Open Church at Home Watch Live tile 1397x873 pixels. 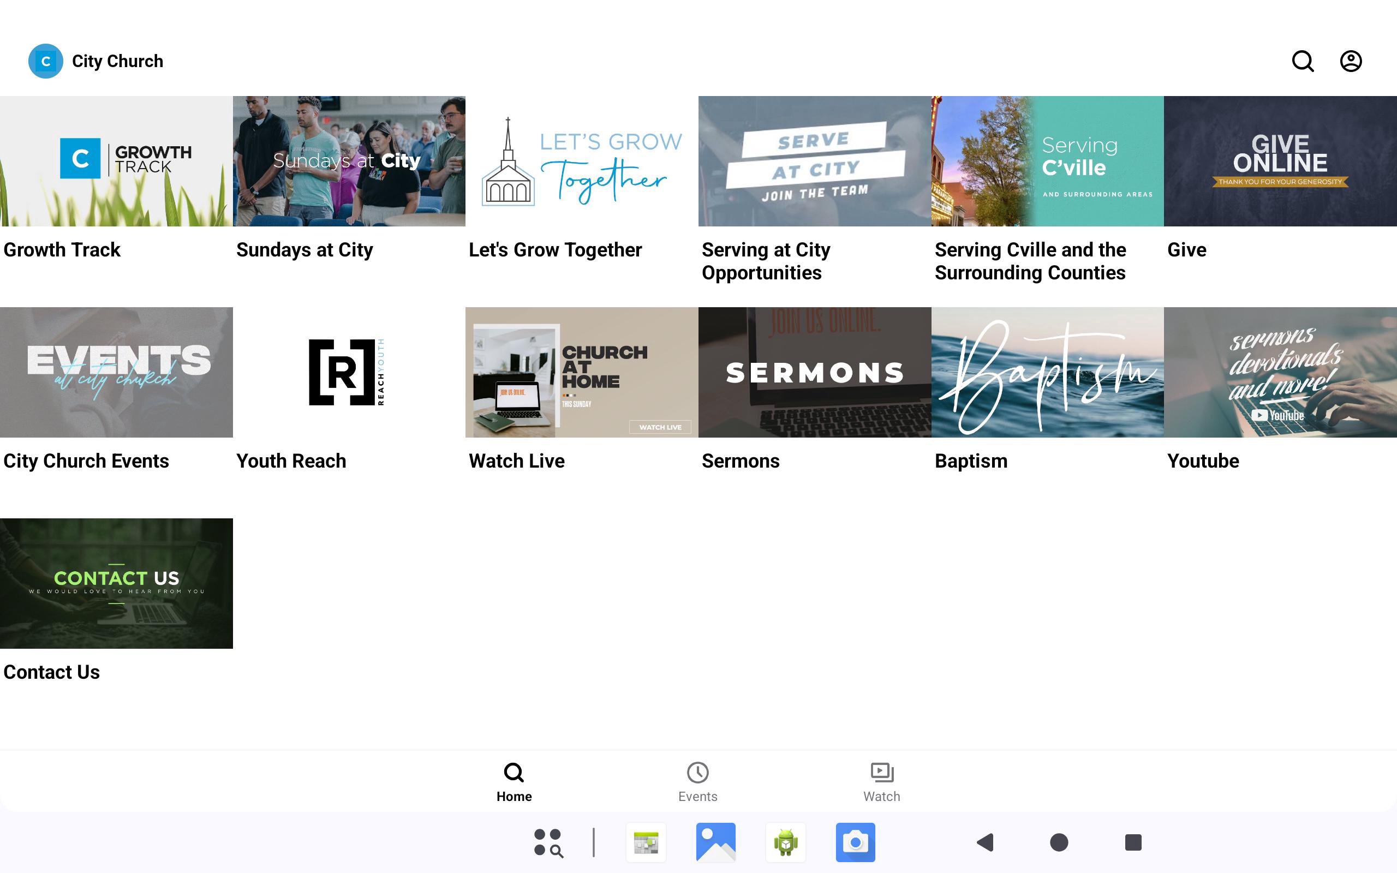coord(581,373)
